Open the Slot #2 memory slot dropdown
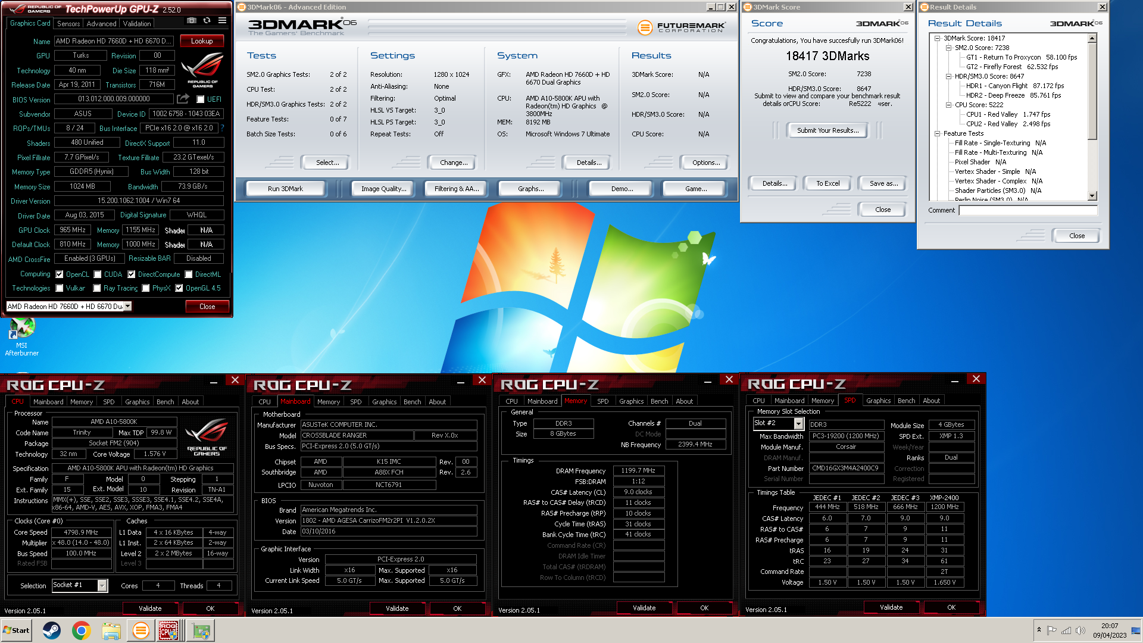Viewport: 1143px width, 643px height. (x=798, y=423)
